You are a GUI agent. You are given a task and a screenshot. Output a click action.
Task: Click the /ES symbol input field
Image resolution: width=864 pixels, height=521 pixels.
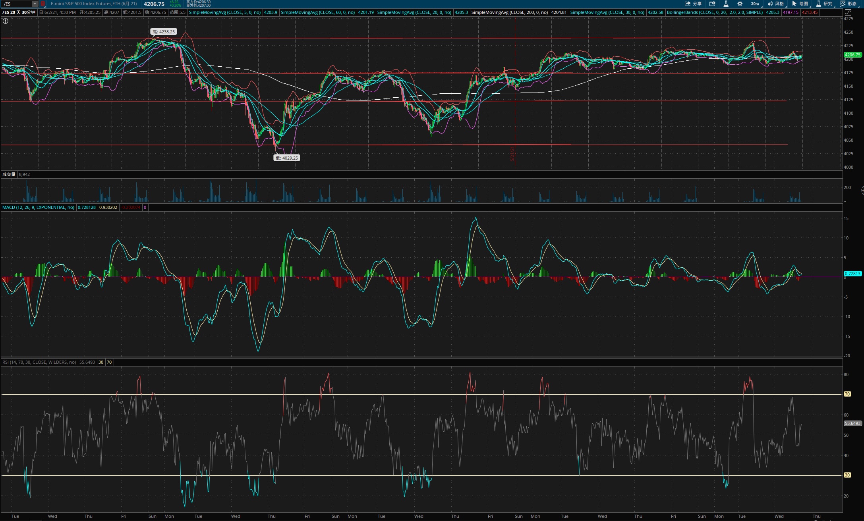16,4
